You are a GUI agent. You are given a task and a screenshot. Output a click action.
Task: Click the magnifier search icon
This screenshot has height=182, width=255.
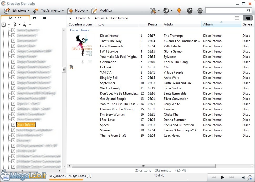(x=249, y=11)
